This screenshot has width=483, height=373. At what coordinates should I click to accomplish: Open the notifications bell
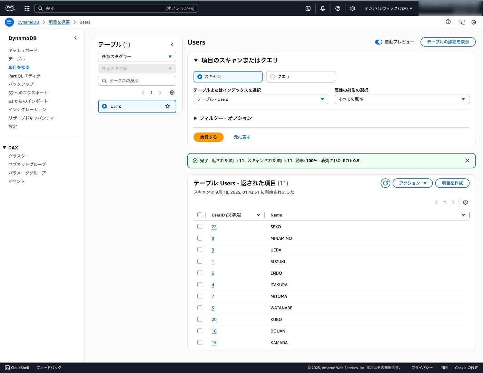[x=323, y=8]
